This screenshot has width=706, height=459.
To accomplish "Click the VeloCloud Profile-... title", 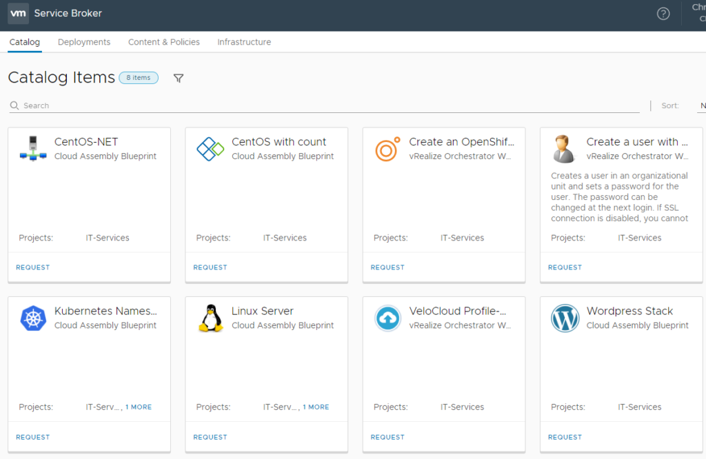I will point(458,311).
